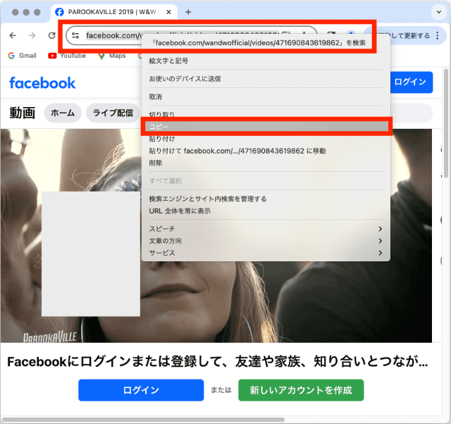451x424 pixels.
Task: Choose URL 全体を常に表示 item
Action: pyautogui.click(x=266, y=211)
